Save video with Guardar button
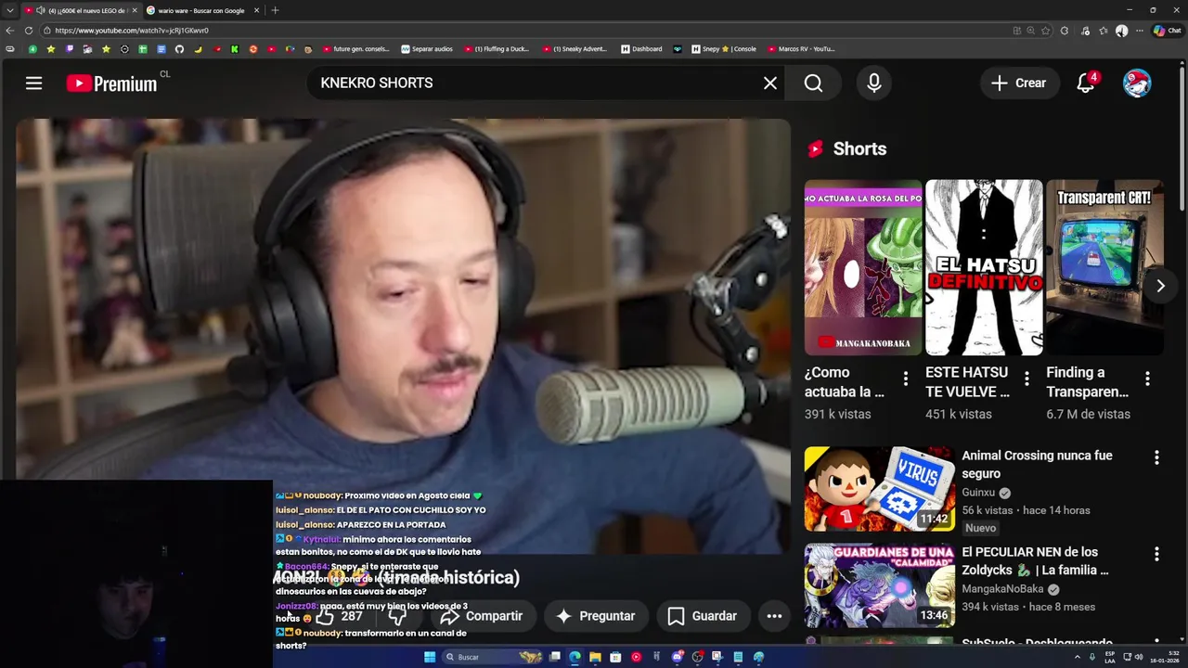Screen dimensions: 1188x668 703,616
